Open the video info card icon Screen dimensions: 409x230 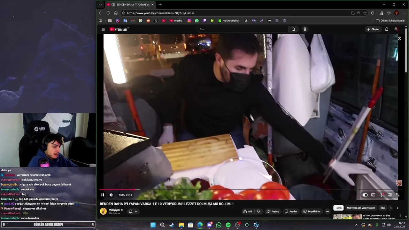399,38
